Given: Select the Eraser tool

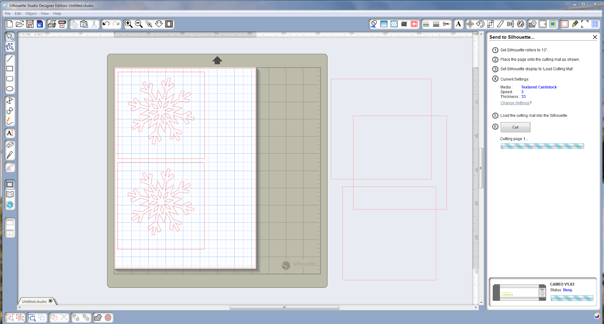Looking at the screenshot, I should coord(10,145).
